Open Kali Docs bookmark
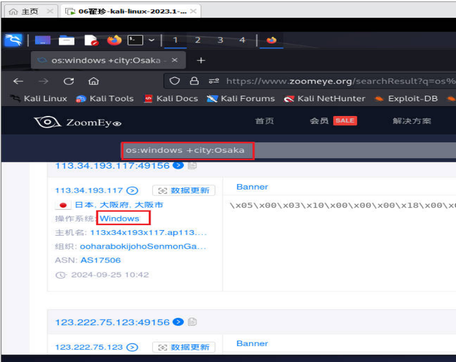The height and width of the screenshot is (362, 456). coord(171,99)
